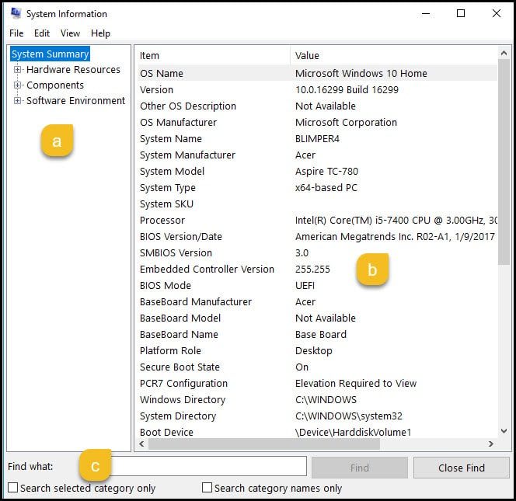Click the American Megatrends Inc. value

pos(395,237)
